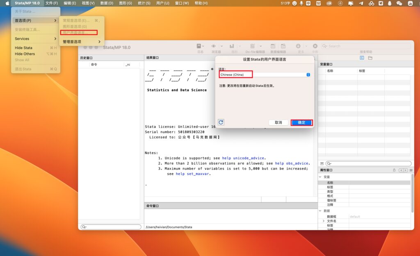Click the refresh icon in the language dialog
The height and width of the screenshot is (256, 420).
click(221, 122)
